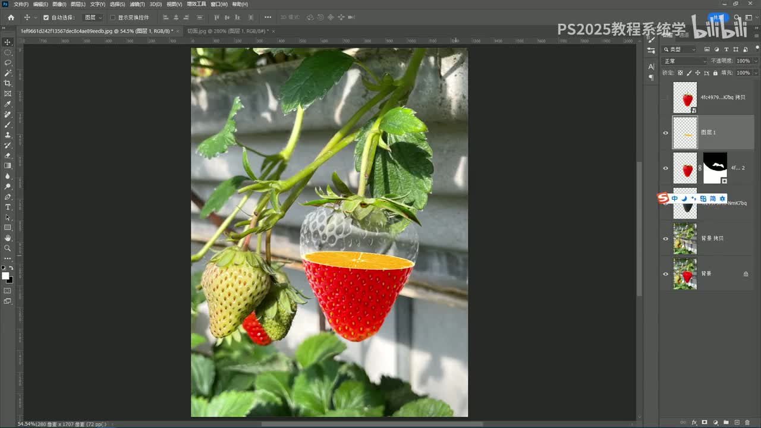Align top edges button in options bar
Viewport: 761px width, 428px height.
click(216, 18)
